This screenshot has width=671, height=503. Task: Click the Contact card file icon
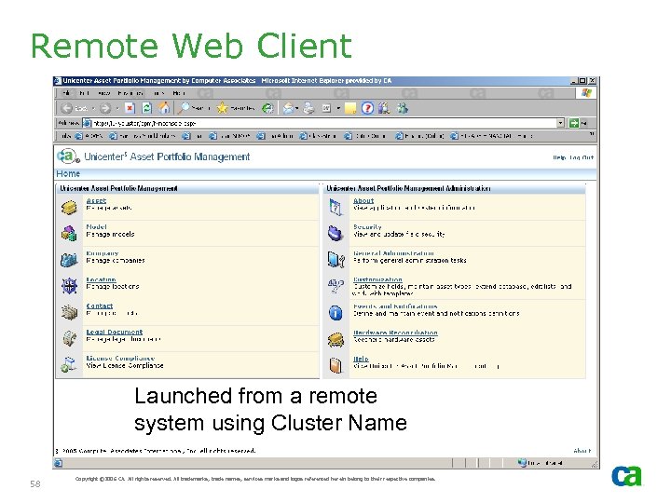pos(69,312)
